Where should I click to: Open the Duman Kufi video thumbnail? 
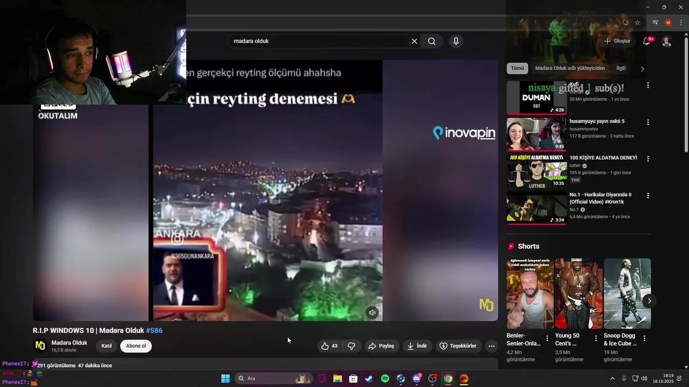click(x=537, y=98)
